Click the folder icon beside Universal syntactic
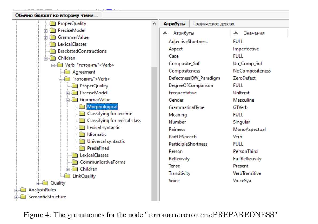Image resolution: width=318 pixels, height=224 pixels. (82, 141)
